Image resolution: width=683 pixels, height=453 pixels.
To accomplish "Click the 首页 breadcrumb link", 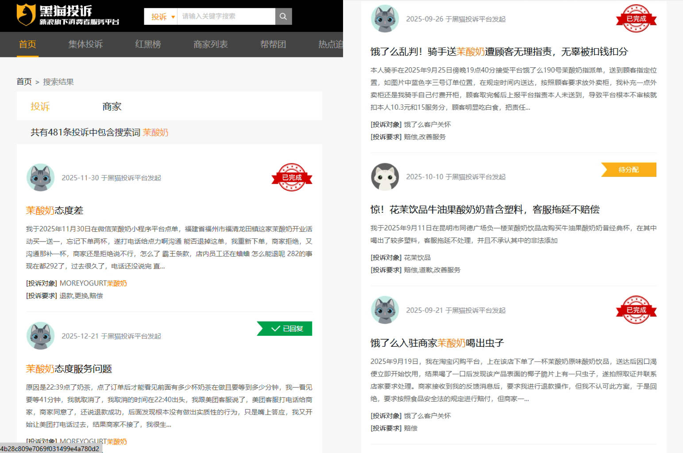I will click(24, 82).
